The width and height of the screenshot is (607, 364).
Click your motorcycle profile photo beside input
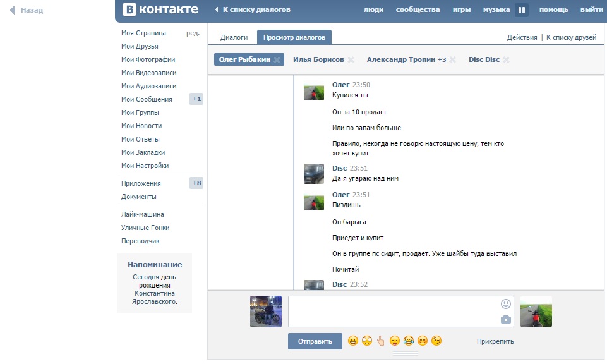266,312
